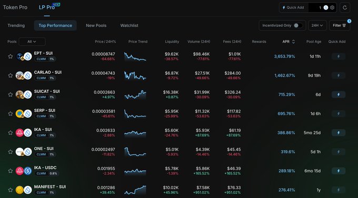Image resolution: width=358 pixels, height=198 pixels.
Task: Click the $46.39 fees value
Action: coord(234,169)
